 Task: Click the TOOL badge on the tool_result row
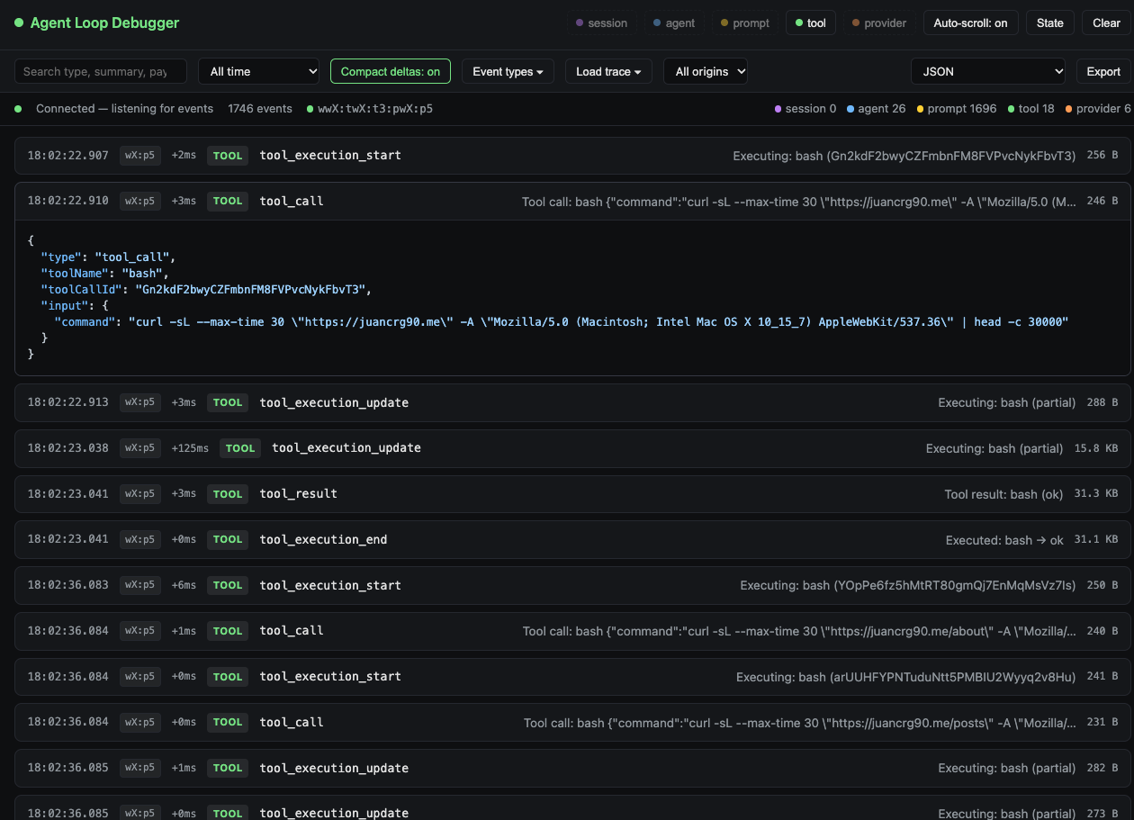tap(228, 494)
